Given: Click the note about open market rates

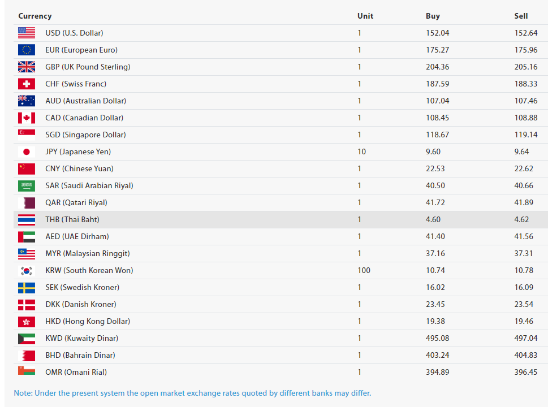Looking at the screenshot, I should [193, 393].
